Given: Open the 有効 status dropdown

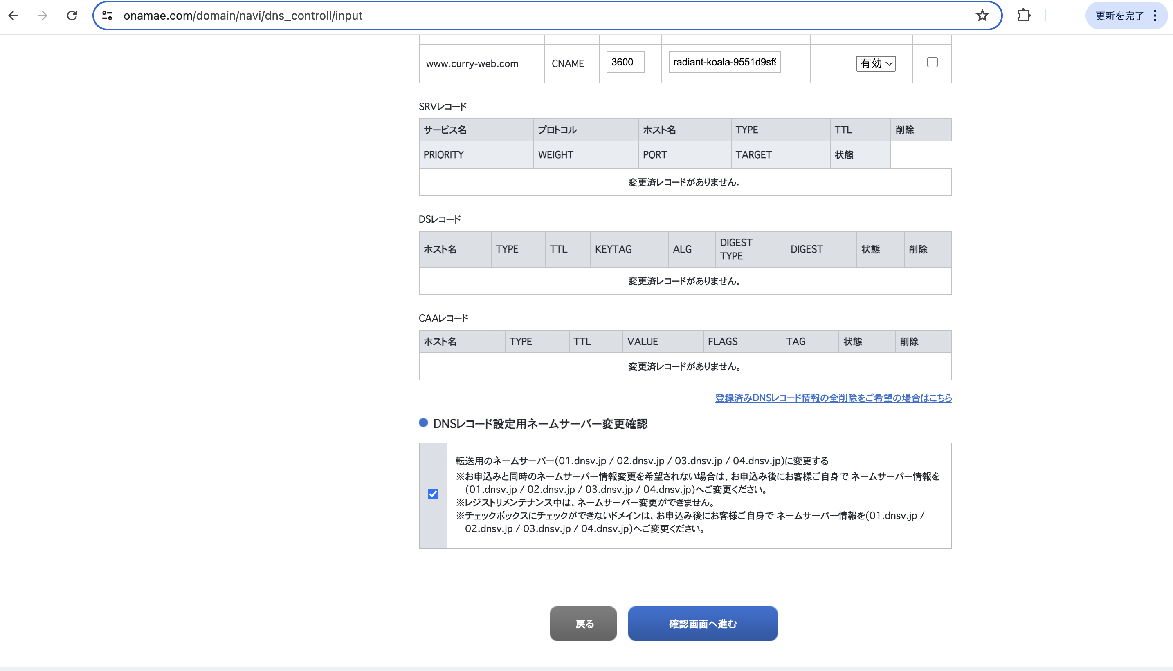Looking at the screenshot, I should (876, 64).
